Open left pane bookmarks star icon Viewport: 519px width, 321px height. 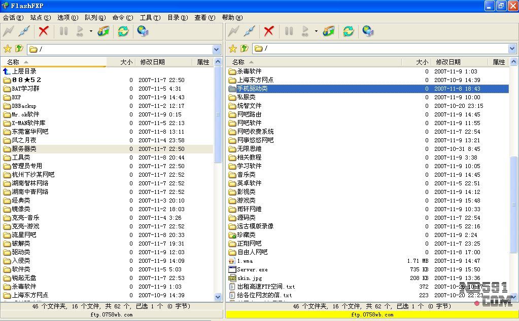point(8,49)
